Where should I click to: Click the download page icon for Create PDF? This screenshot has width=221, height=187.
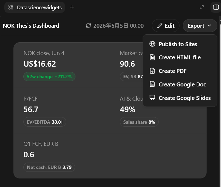point(152,71)
